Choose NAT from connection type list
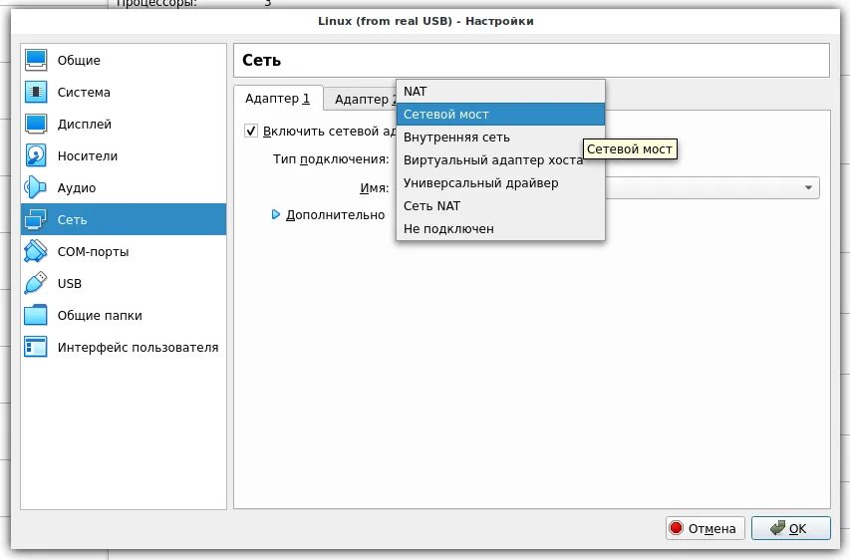This screenshot has height=560, width=850. pos(500,91)
